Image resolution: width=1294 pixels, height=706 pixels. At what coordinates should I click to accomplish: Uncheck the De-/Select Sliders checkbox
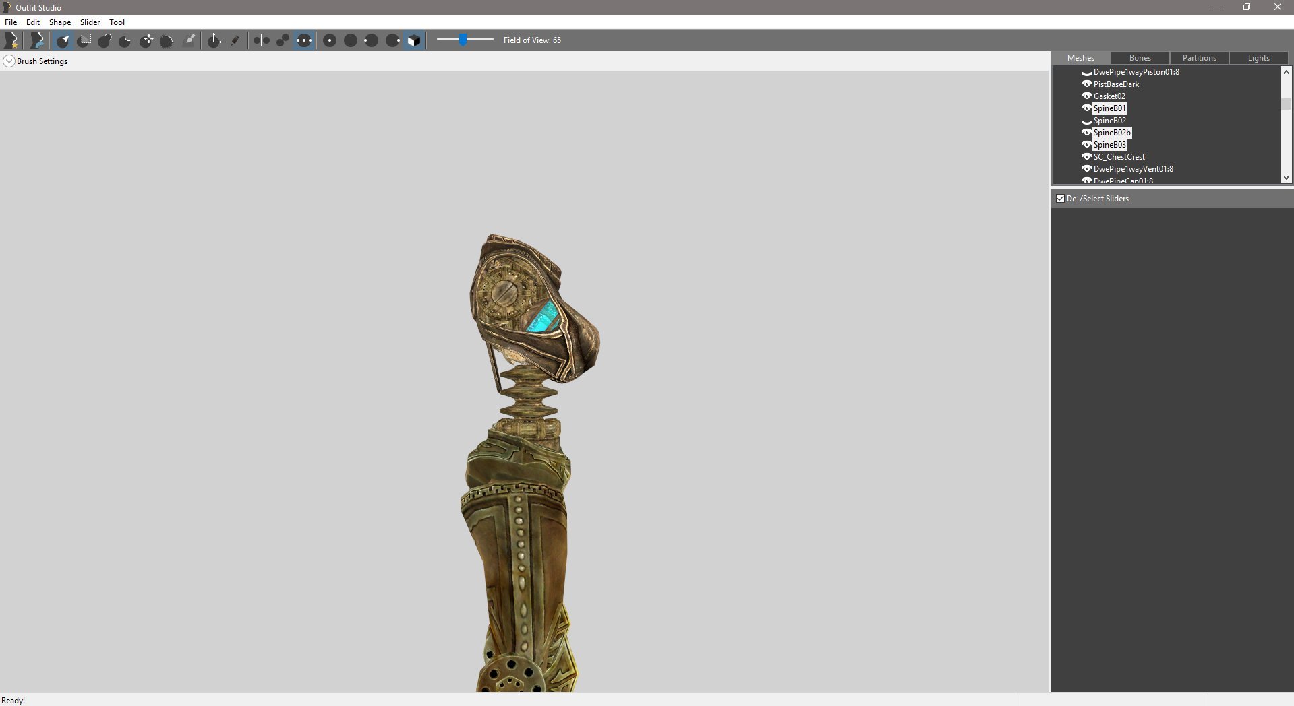[1061, 199]
